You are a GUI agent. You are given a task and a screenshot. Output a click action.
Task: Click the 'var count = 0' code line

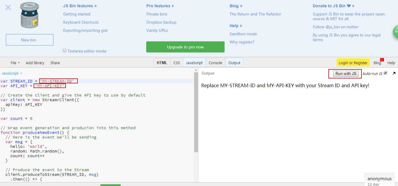tap(16, 118)
